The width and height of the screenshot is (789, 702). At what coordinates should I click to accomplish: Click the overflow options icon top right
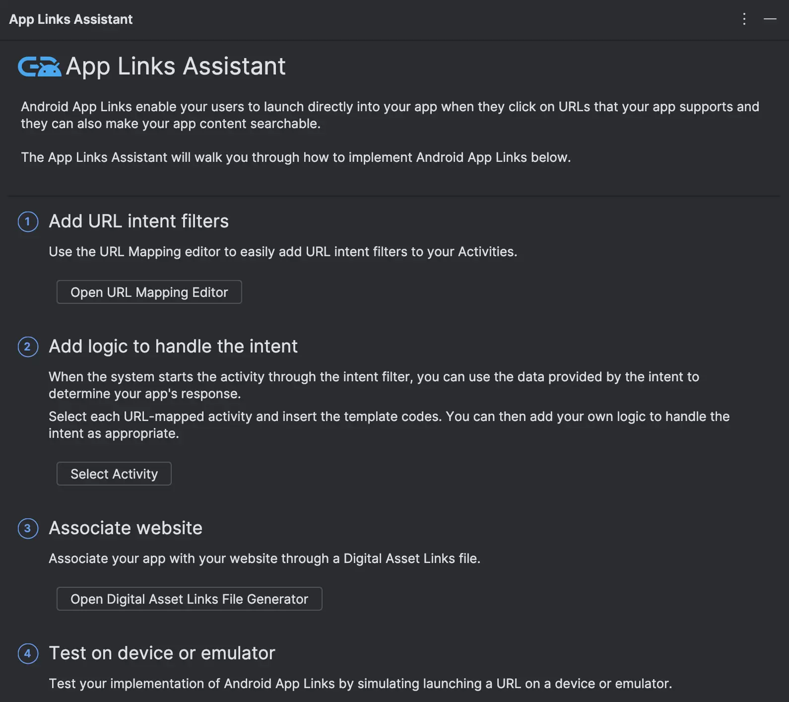744,19
